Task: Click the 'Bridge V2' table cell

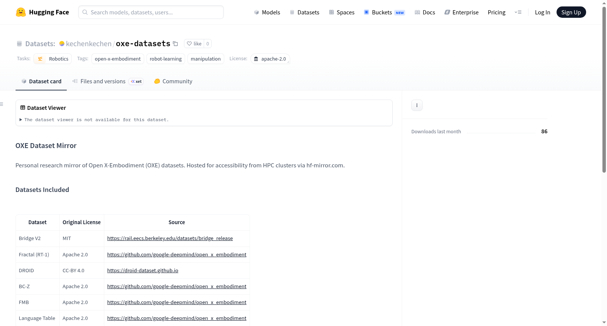Action: pyautogui.click(x=38, y=239)
